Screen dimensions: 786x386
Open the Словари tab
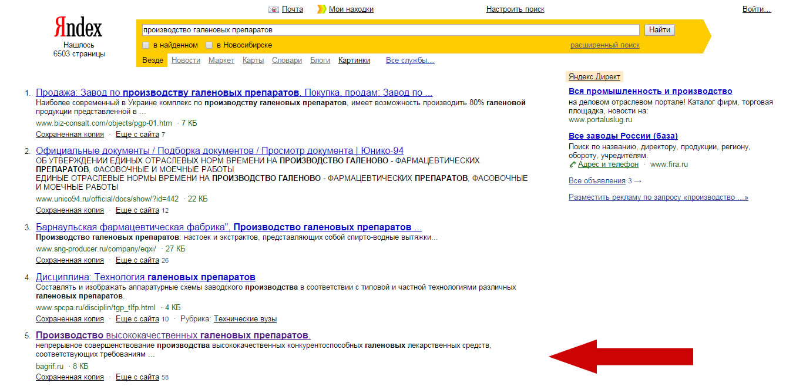pyautogui.click(x=287, y=61)
